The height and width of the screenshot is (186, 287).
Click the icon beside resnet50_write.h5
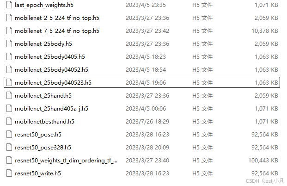coord(9,173)
